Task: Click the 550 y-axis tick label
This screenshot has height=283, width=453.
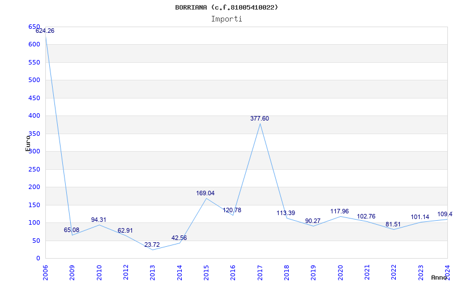Action: [34, 62]
